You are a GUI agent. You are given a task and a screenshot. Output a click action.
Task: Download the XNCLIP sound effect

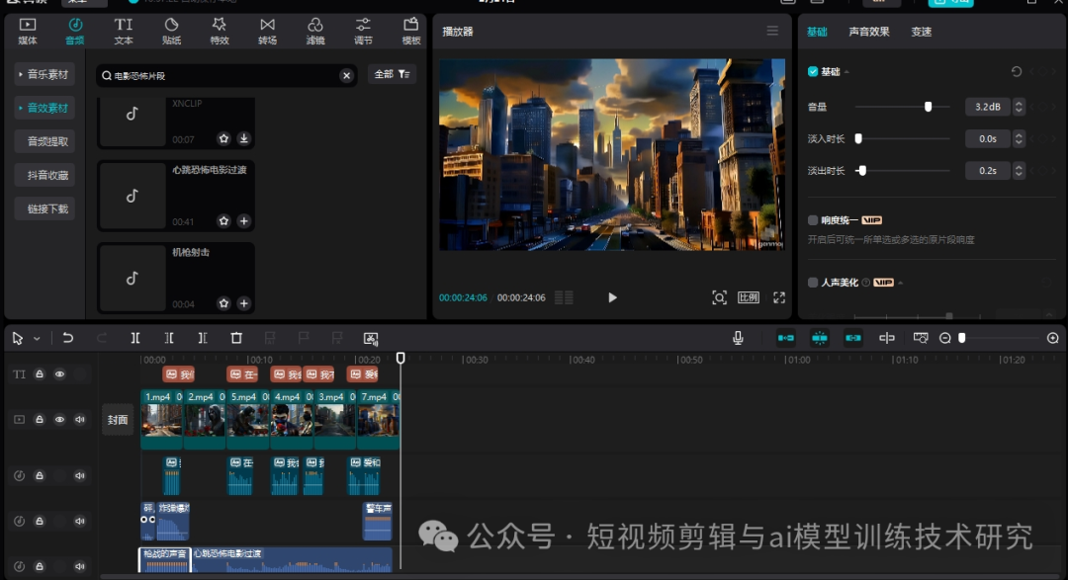click(x=243, y=139)
